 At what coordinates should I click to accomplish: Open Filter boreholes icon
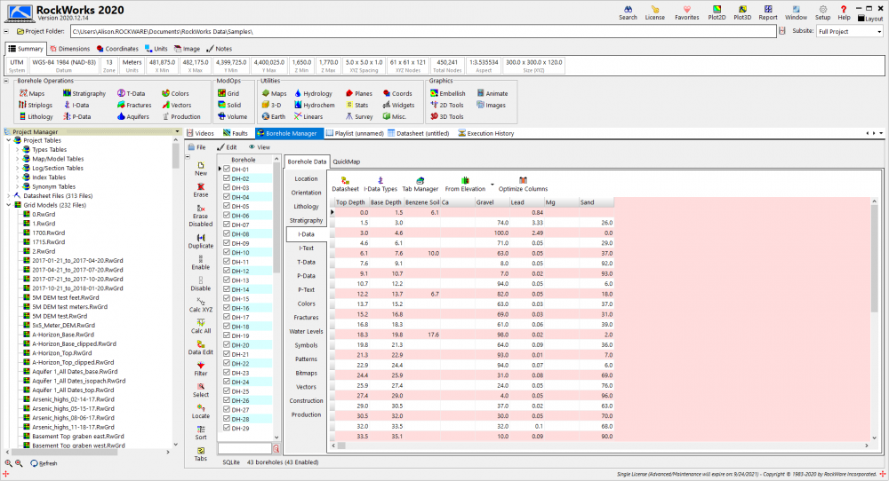click(x=201, y=369)
